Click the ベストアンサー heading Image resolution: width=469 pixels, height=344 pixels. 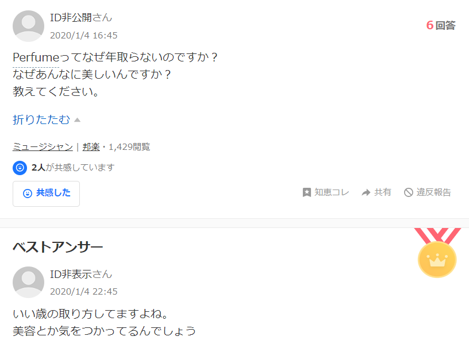57,247
